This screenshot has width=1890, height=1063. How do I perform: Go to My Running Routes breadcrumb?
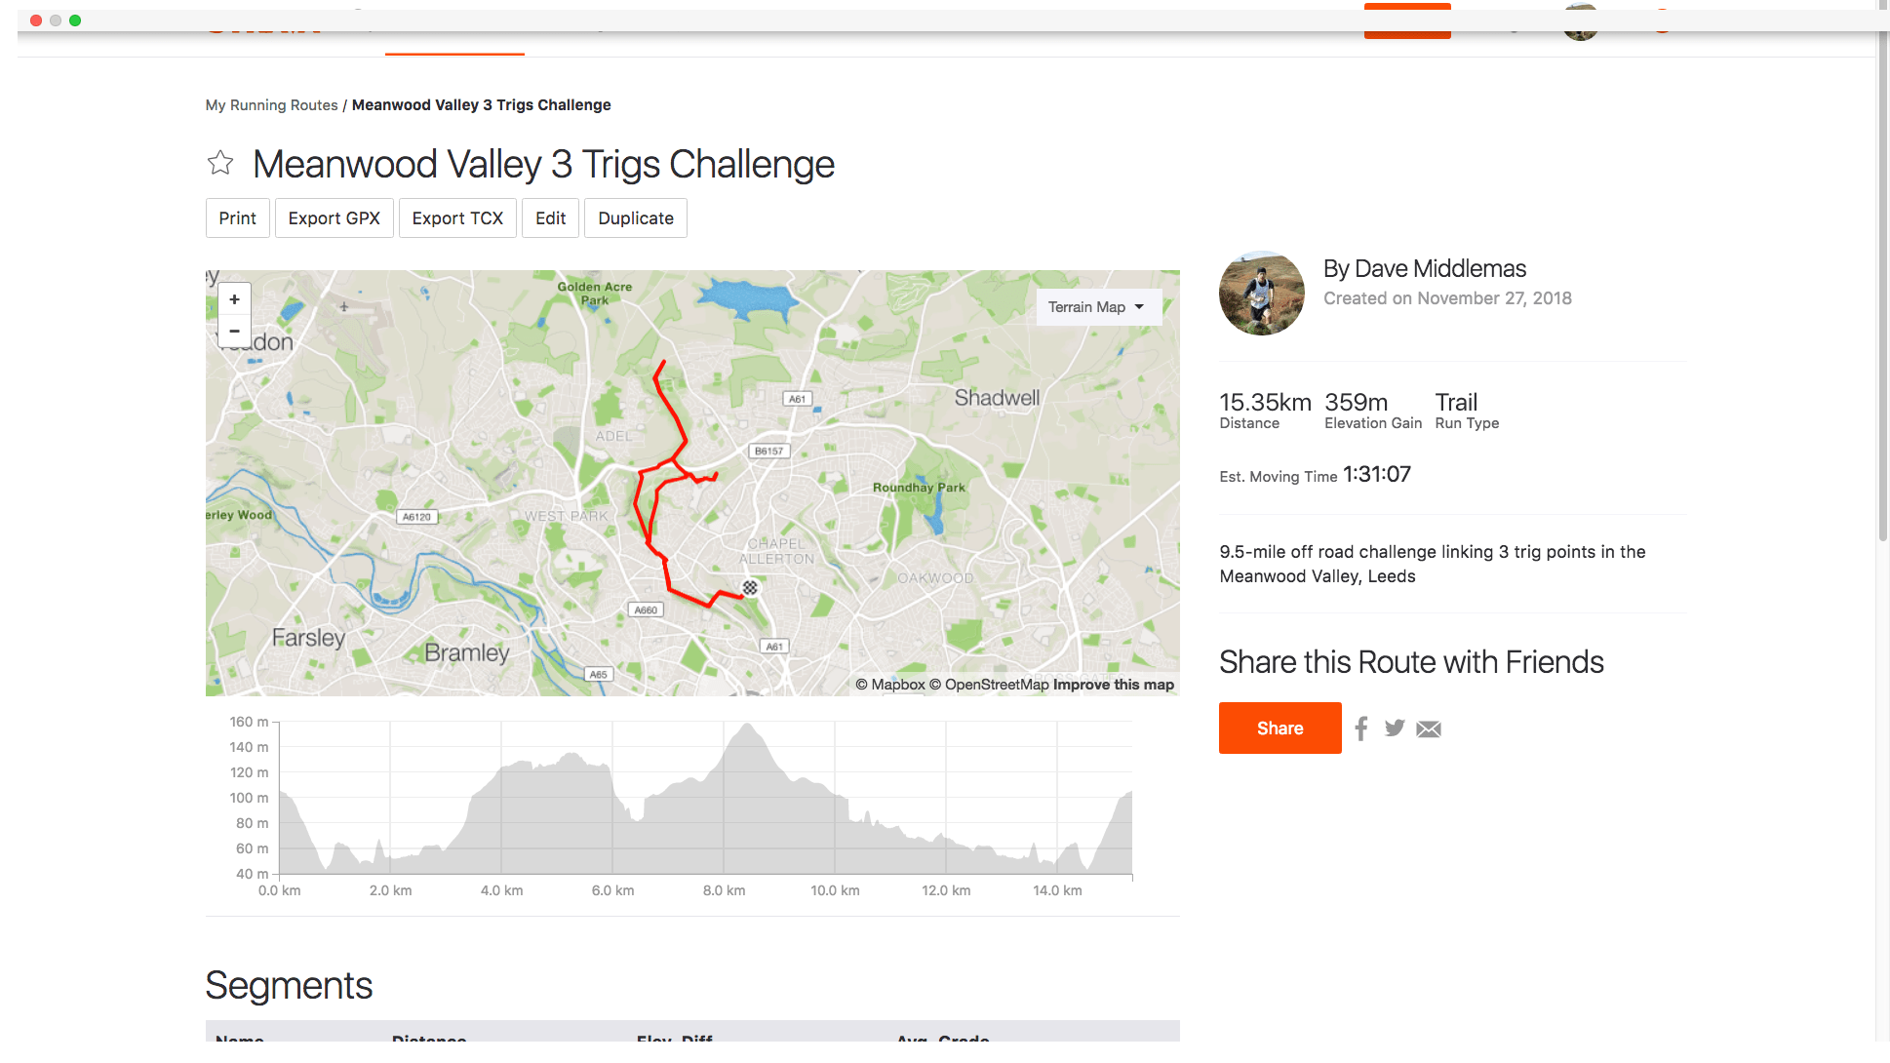(x=271, y=105)
